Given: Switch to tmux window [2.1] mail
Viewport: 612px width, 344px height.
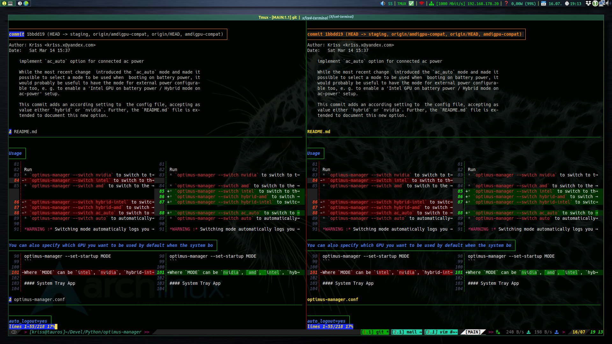Looking at the screenshot, I should click(407, 332).
